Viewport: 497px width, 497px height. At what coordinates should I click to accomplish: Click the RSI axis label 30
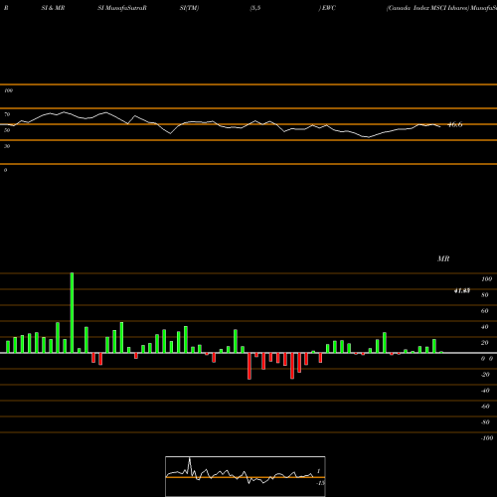[7, 146]
